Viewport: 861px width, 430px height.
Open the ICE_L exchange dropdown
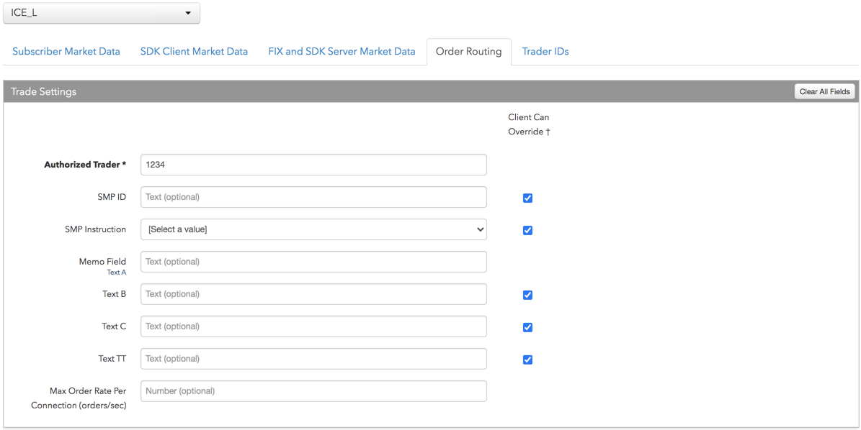(x=102, y=13)
